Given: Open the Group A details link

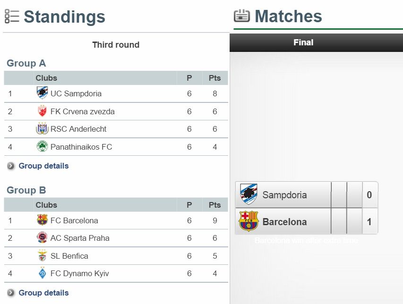Looking at the screenshot, I should point(43,166).
